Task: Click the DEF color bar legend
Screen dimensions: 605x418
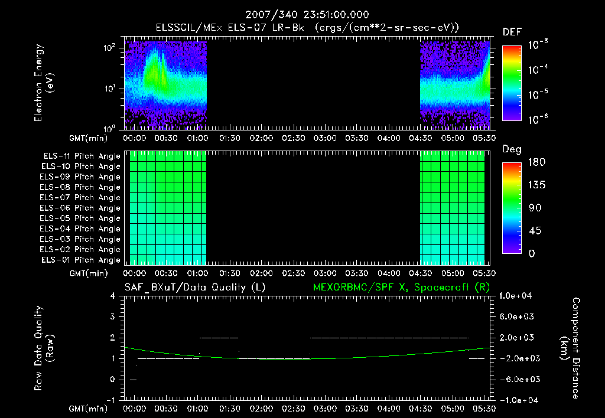Action: [x=512, y=83]
